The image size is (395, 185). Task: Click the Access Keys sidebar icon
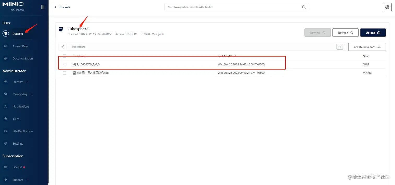(x=5, y=46)
